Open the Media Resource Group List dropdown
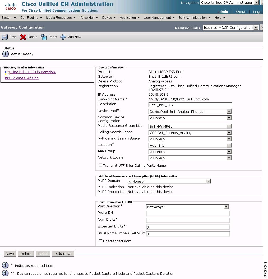This screenshot has height=279, width=268. 190,126
